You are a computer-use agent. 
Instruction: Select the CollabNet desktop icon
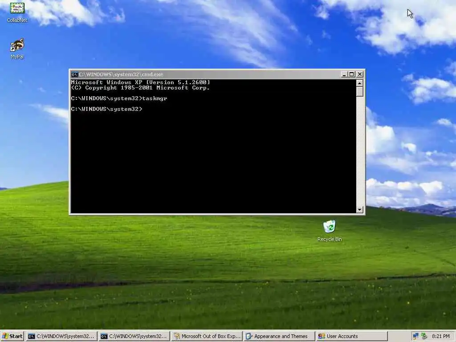click(17, 12)
